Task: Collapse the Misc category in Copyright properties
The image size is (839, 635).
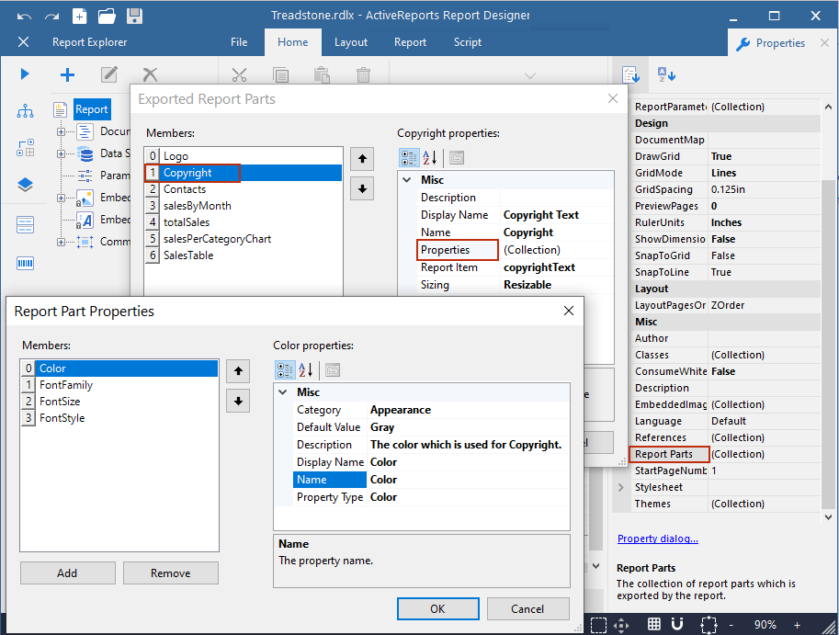Action: click(x=407, y=180)
